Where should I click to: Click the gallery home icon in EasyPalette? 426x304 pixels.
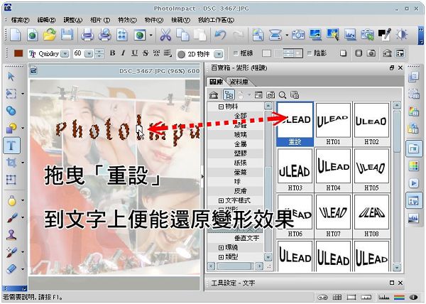pos(214,94)
